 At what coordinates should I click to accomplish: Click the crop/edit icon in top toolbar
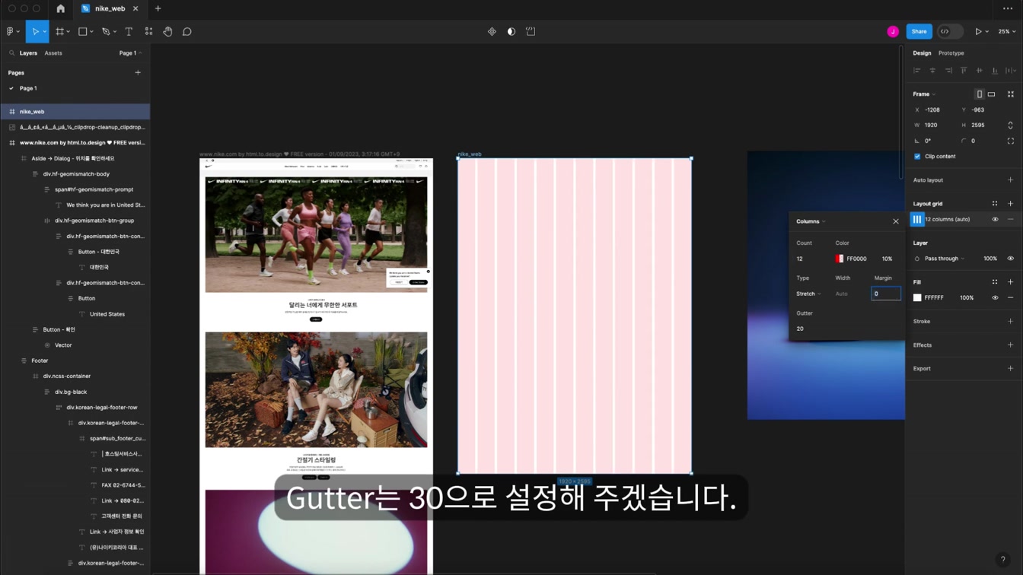(531, 31)
